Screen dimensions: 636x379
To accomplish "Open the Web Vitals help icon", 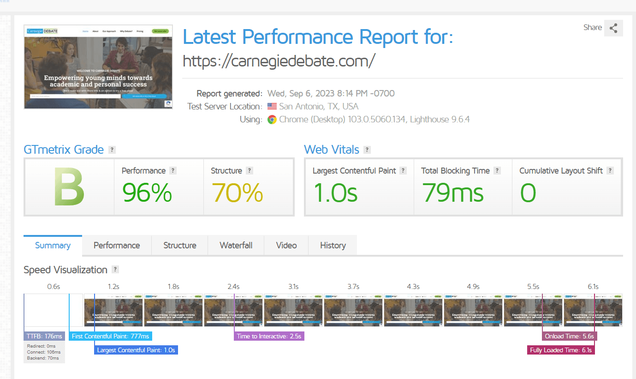I will pos(367,150).
